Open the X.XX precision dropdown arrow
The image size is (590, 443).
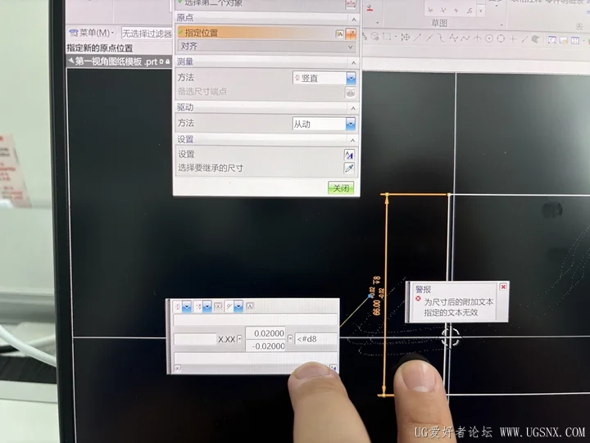[x=239, y=339]
